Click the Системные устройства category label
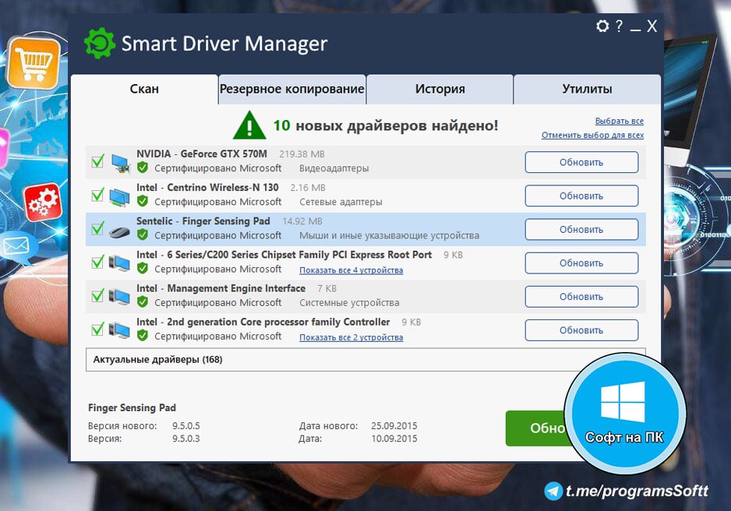 coord(349,302)
